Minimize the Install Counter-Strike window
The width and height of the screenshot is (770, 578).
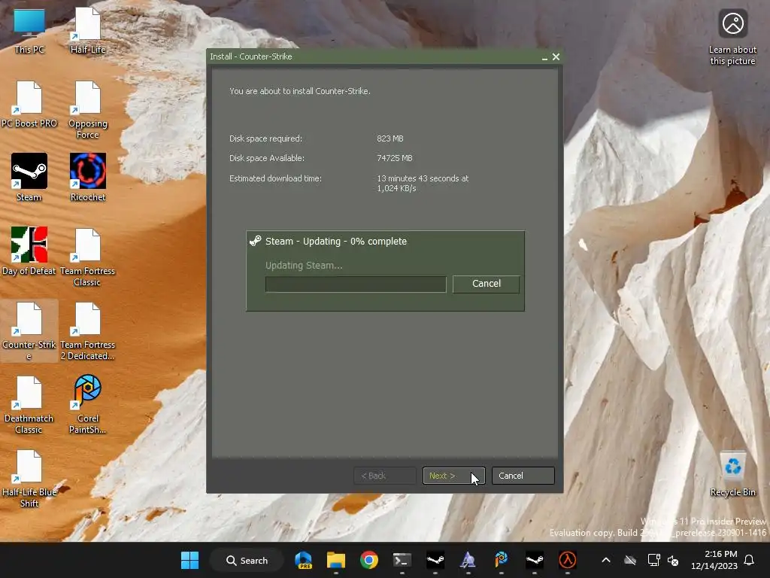(544, 57)
